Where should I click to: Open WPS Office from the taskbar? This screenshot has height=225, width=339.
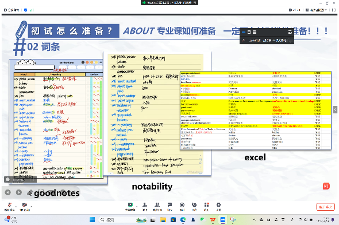pyautogui.click(x=213, y=220)
